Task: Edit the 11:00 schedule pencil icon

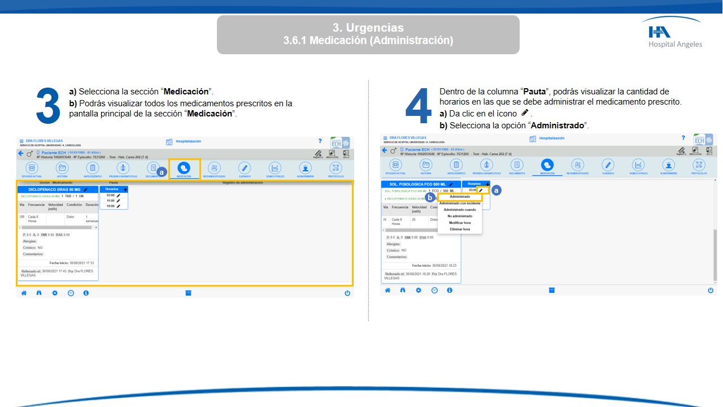Action: point(119,201)
